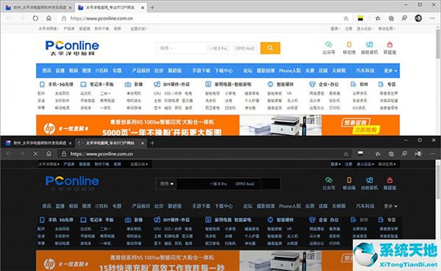Image resolution: width=441 pixels, height=271 pixels.
Task: Open a new tab in dark-theme window
Action: (152, 143)
